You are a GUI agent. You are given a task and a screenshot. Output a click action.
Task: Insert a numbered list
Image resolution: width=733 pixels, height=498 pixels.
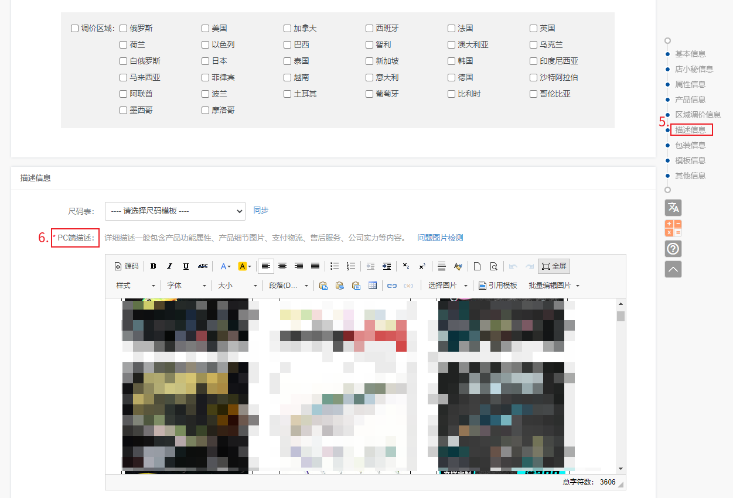click(351, 266)
